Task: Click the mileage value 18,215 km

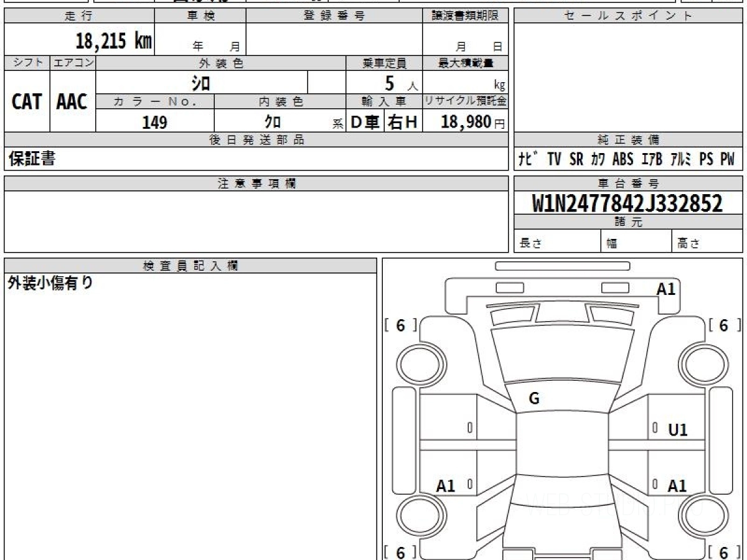Action: [x=114, y=41]
